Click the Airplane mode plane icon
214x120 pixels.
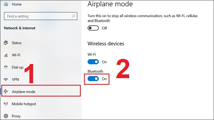pyautogui.click(x=6, y=92)
